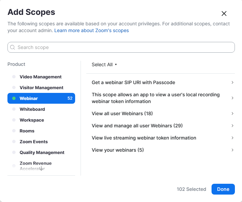This screenshot has height=202, width=242.
Task: Expand View all user Webinars (18)
Action: 232,113
